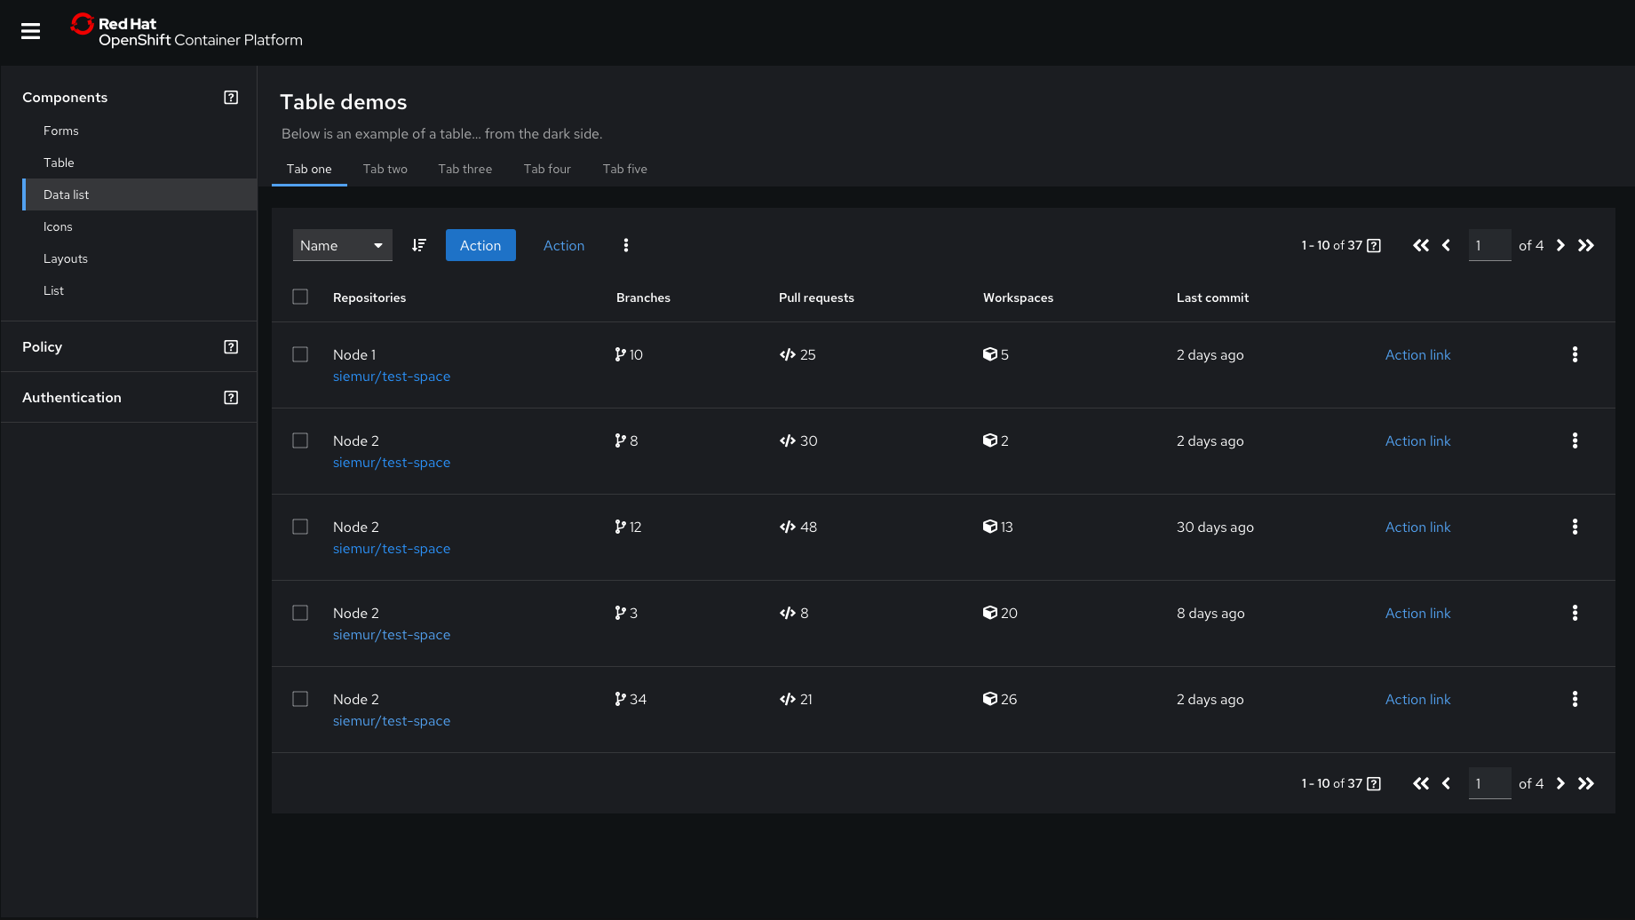Screen dimensions: 1635x920
Task: Check the select-all checkbox in the table header
Action: (299, 297)
